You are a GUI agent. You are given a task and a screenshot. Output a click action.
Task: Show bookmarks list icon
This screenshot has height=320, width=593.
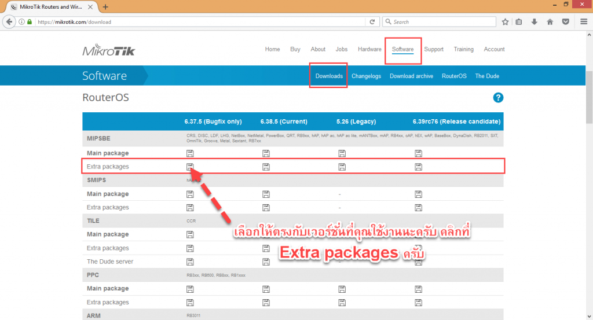519,22
